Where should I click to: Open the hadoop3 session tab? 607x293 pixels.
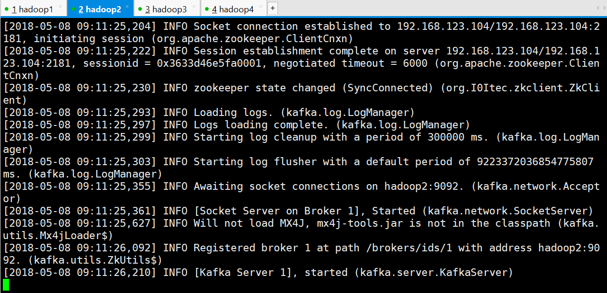(169, 9)
